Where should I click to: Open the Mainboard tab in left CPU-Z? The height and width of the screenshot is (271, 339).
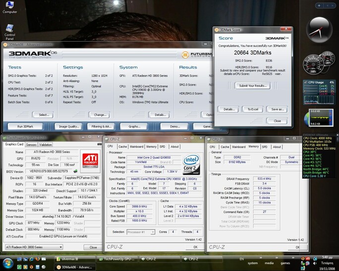(136, 147)
